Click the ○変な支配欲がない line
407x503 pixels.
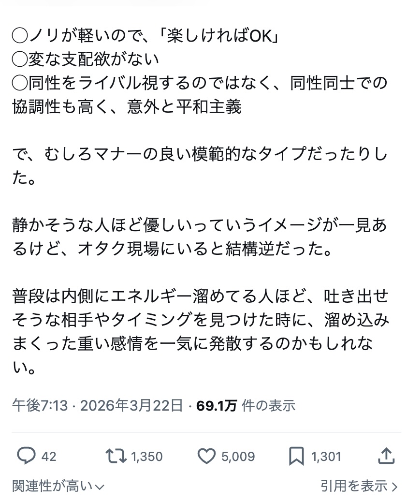tap(86, 60)
